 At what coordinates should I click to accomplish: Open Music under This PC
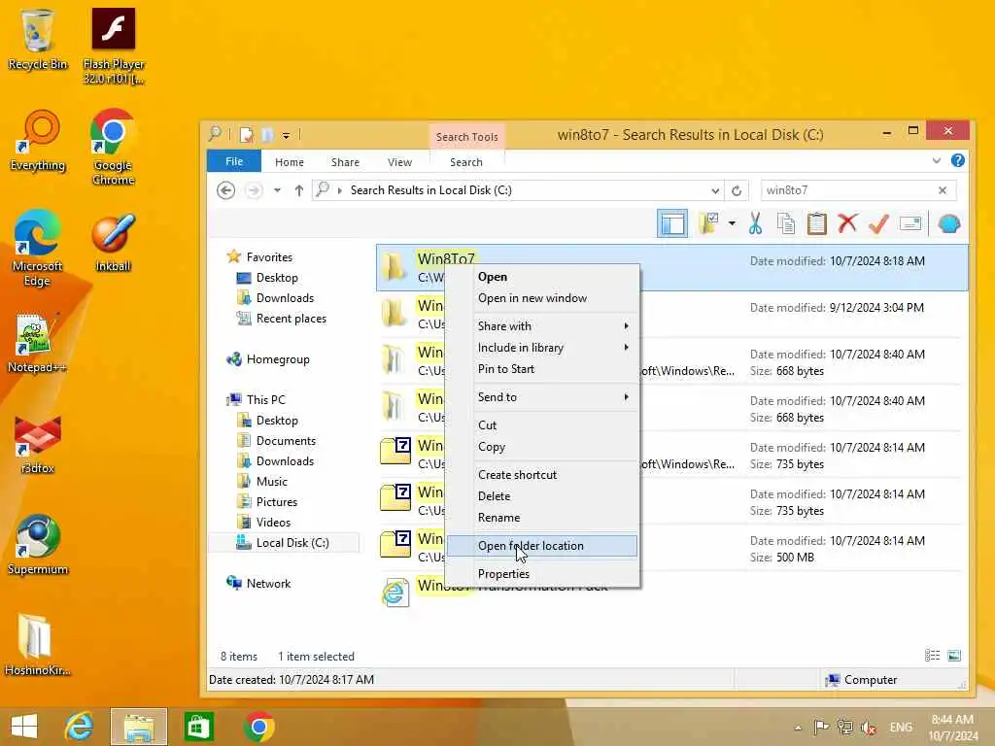pyautogui.click(x=272, y=482)
